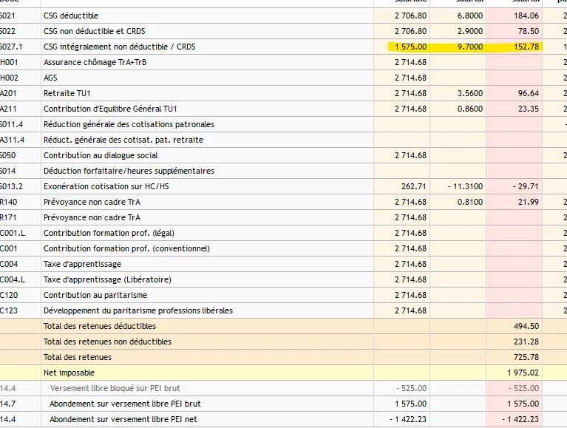Click base value 262.71
The image size is (567, 428).
pos(414,186)
